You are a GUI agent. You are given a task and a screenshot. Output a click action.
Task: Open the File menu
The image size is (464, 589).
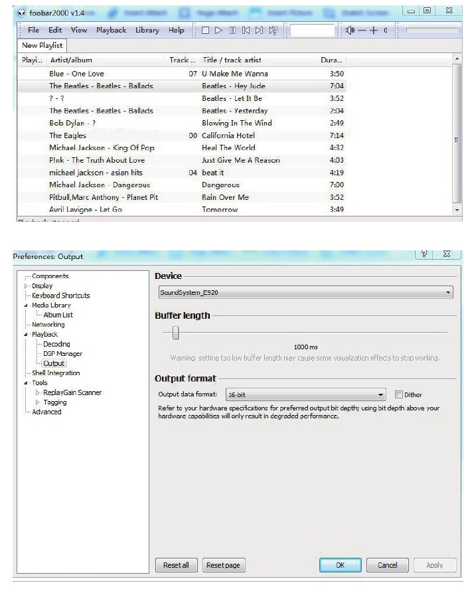[33, 30]
